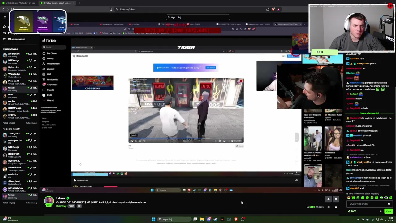Image resolution: width=396 pixels, height=223 pixels.
Task: Open STOMPcsgo channel in sidebar
Action: (x=20, y=109)
